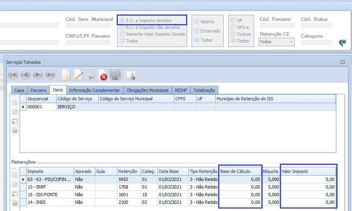Go to the last record navigation arrow

[50, 75]
